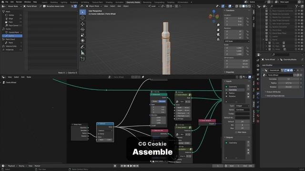Click pin icon in node editor header
The height and width of the screenshot is (171, 305).
click(x=143, y=77)
